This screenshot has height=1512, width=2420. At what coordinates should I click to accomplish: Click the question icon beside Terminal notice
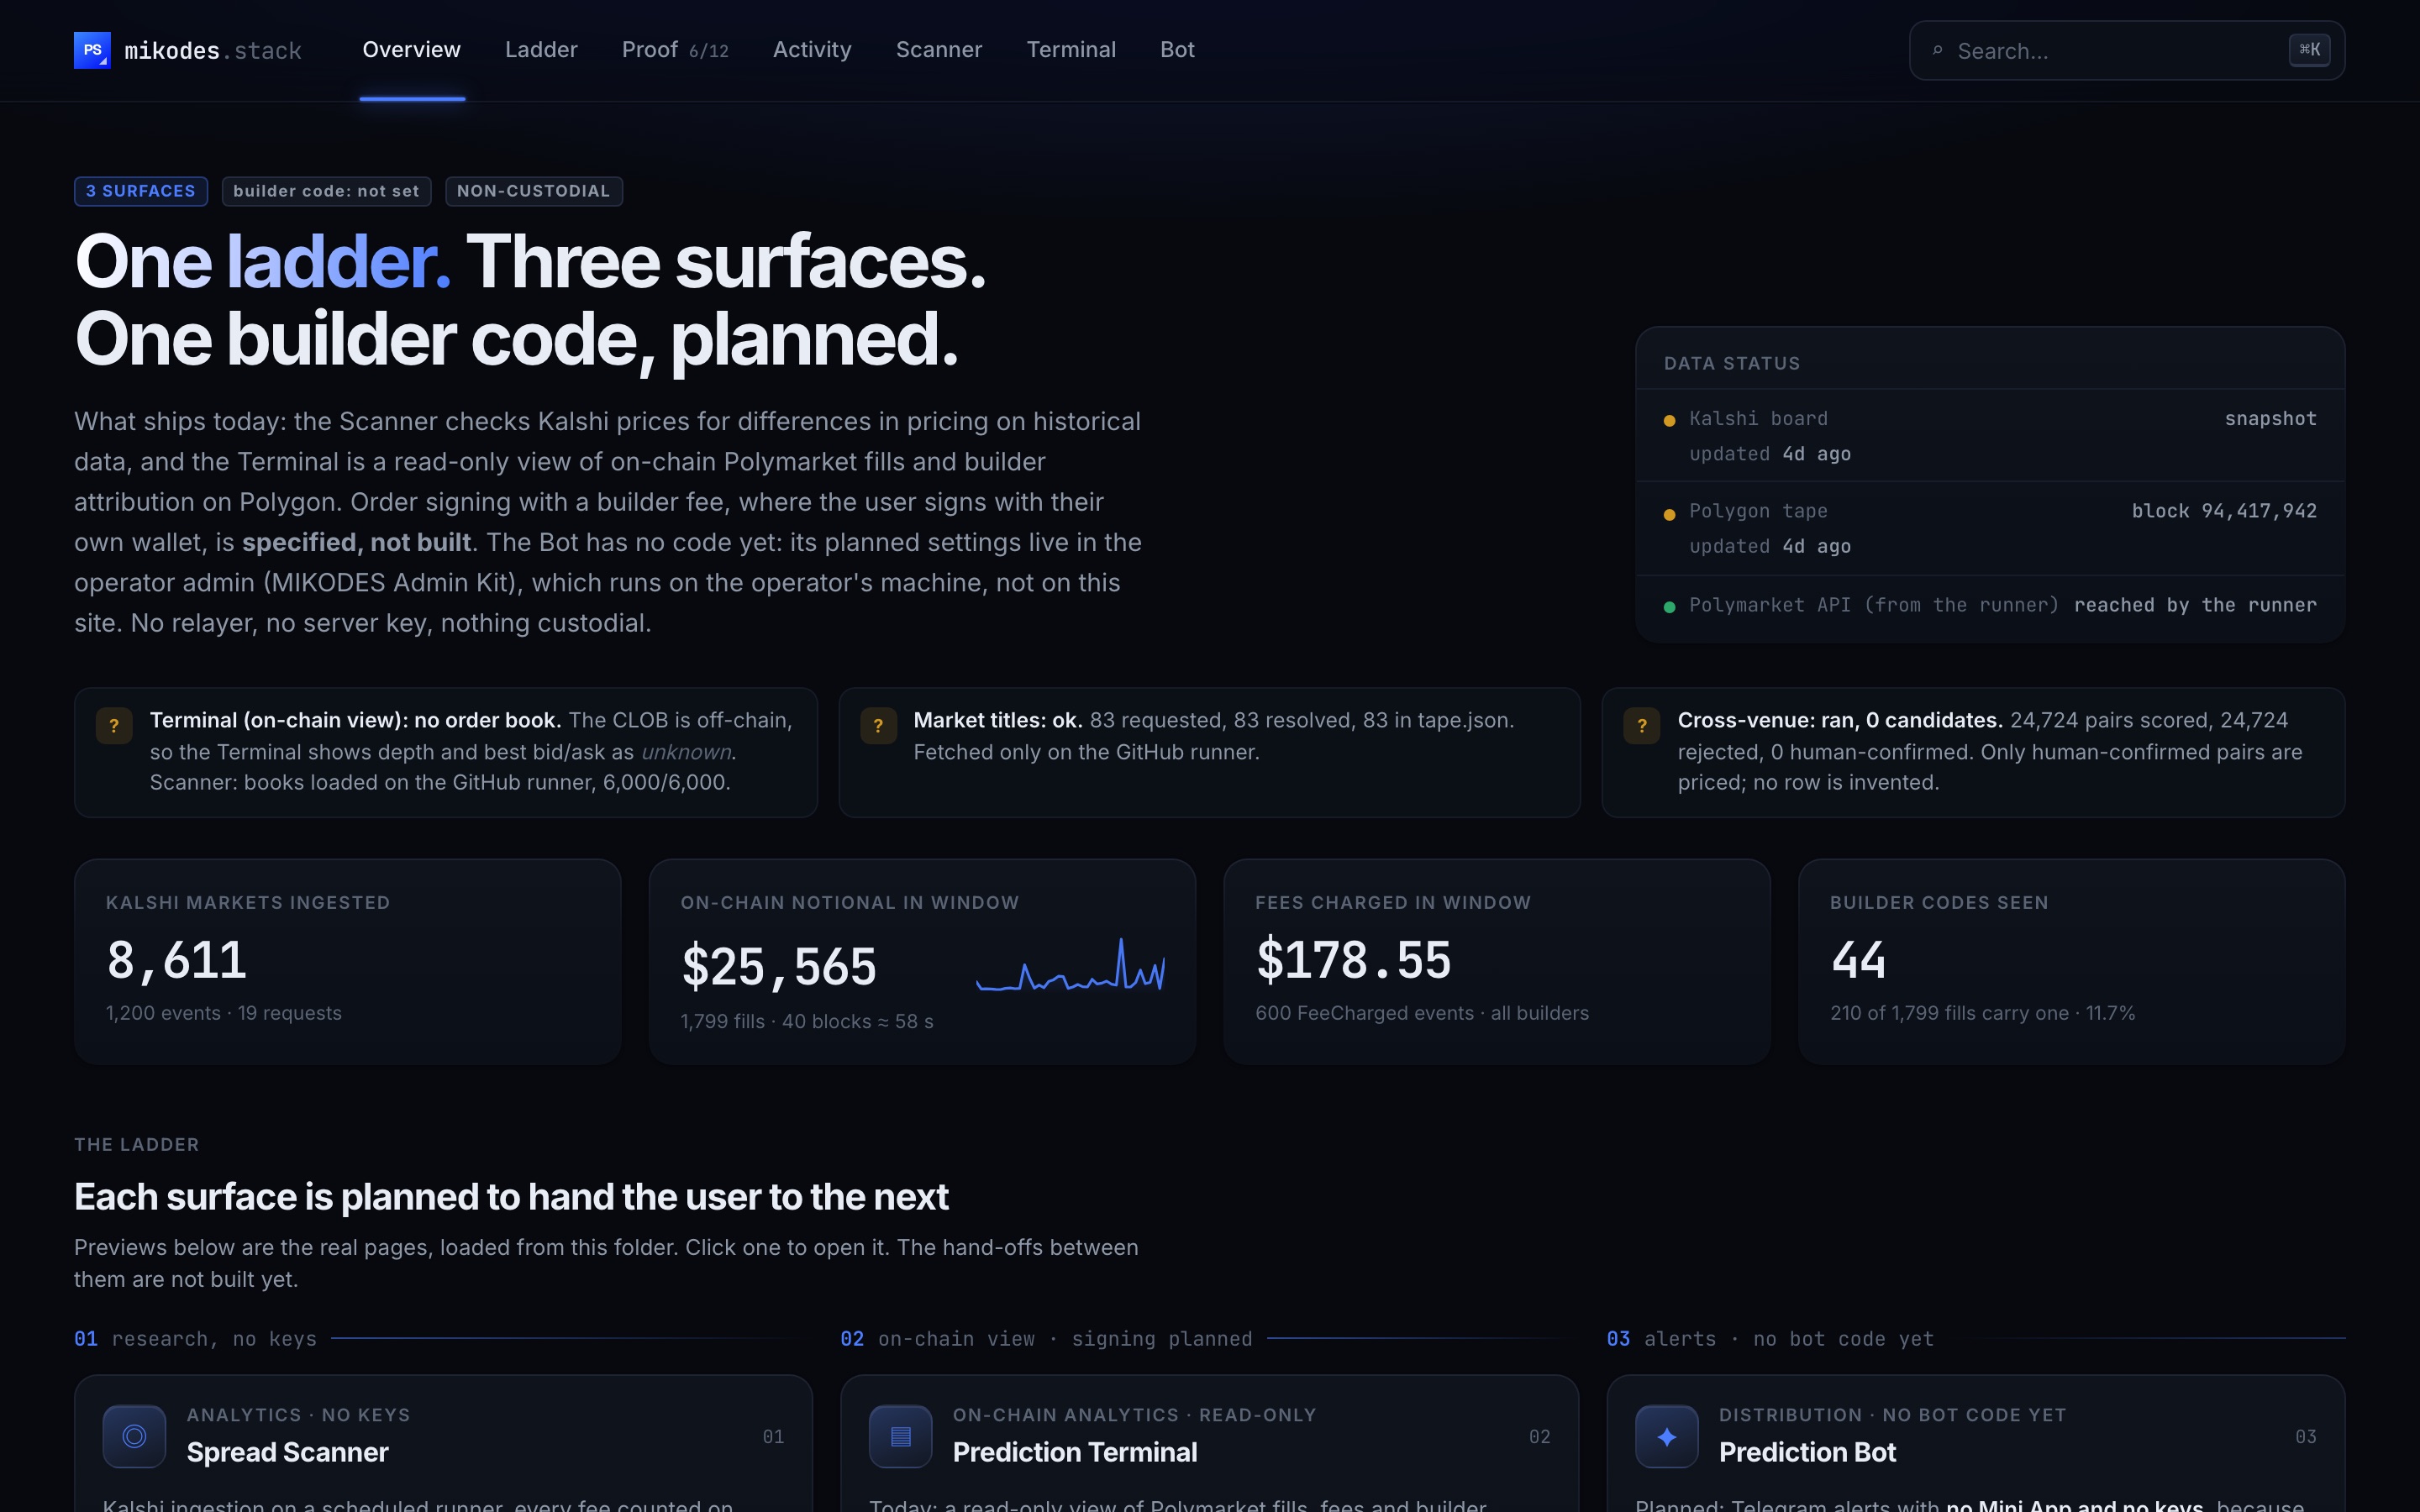(x=114, y=726)
